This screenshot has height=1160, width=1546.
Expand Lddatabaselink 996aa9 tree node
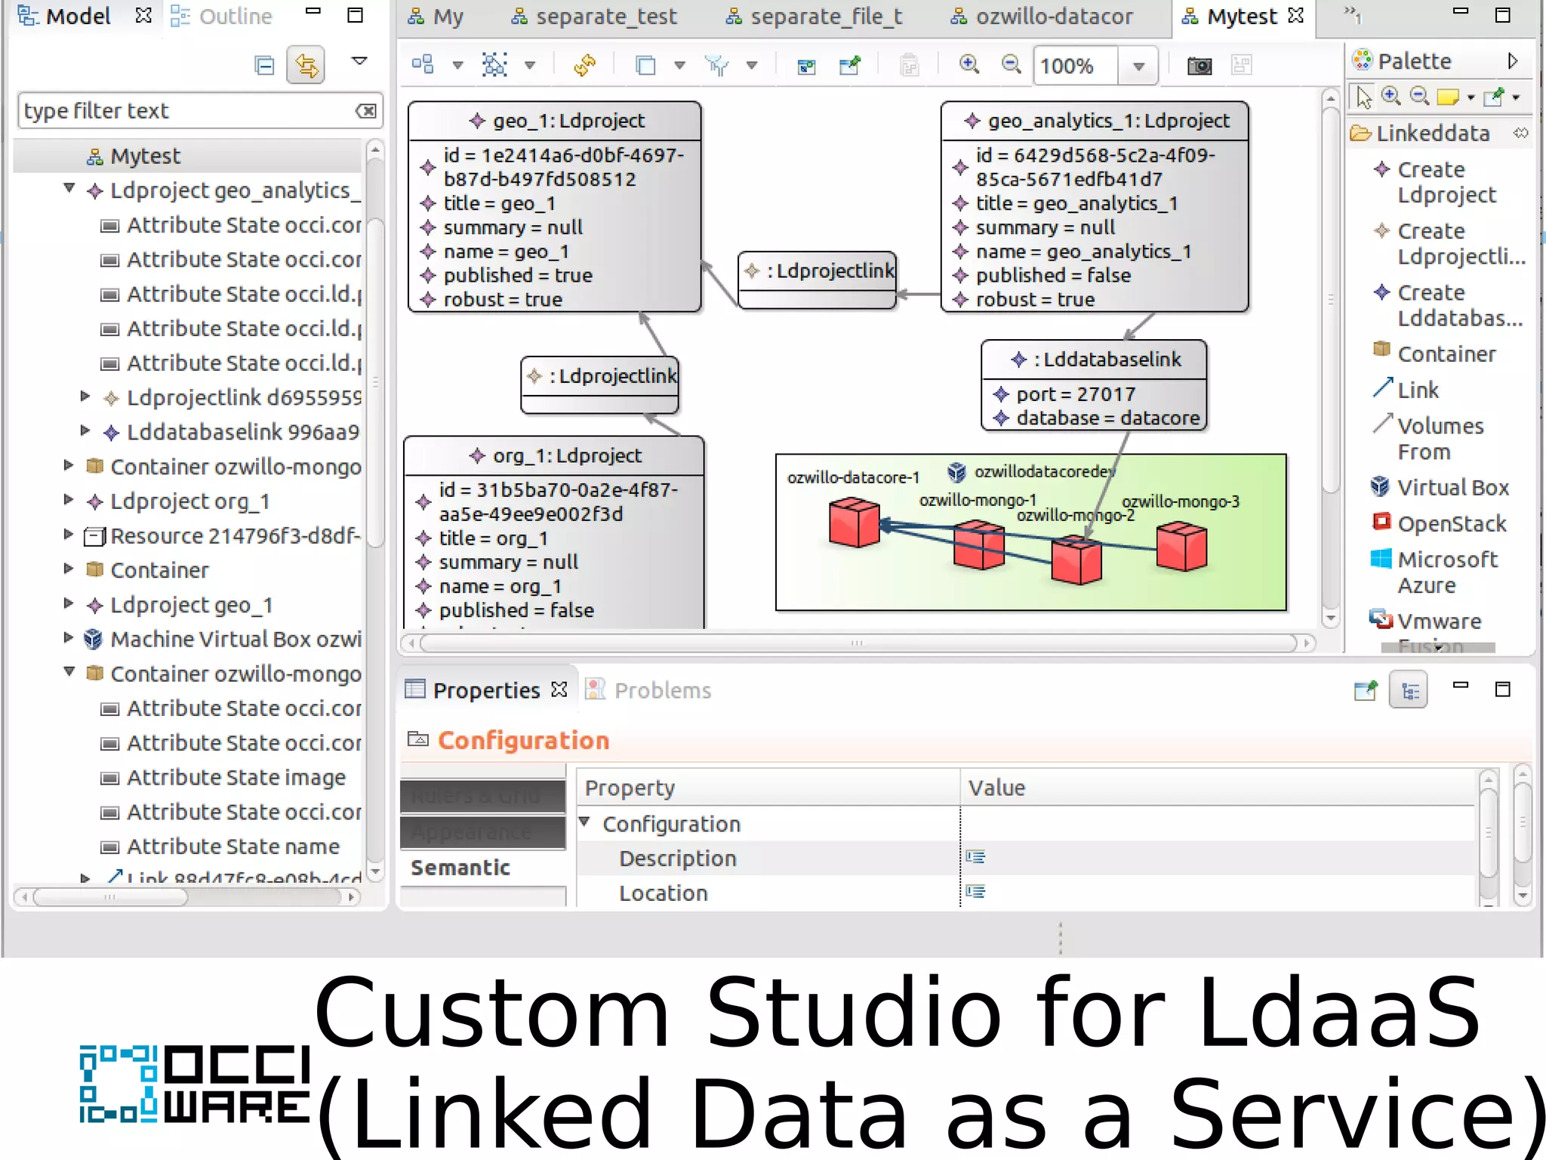(85, 430)
